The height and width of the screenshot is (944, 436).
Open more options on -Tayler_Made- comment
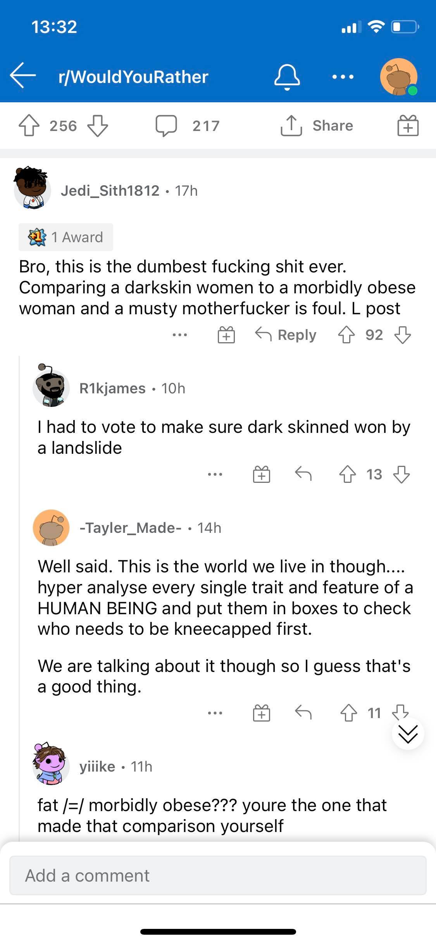pyautogui.click(x=215, y=712)
